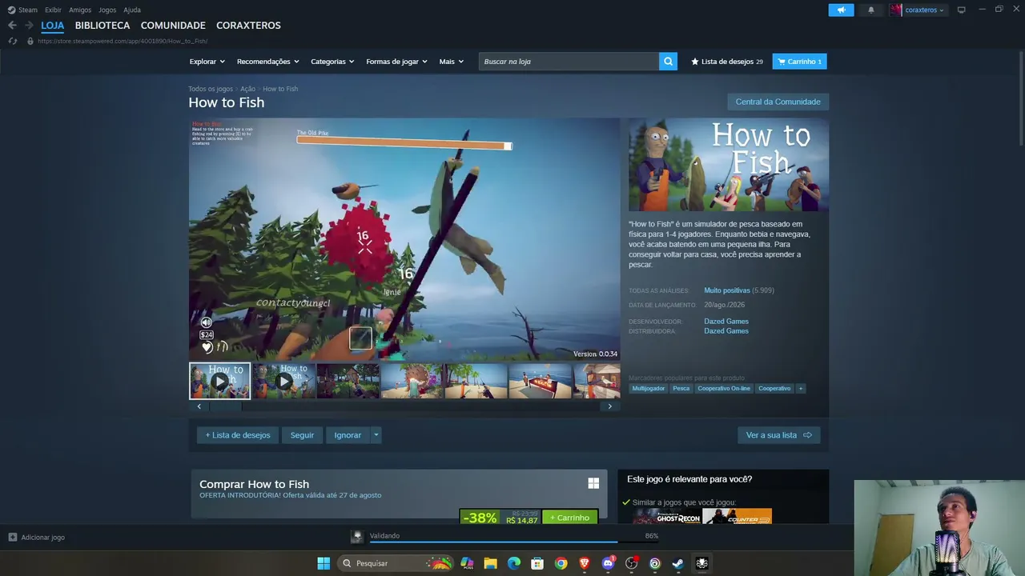
Task: Click the Steam forward navigation arrow
Action: [x=29, y=26]
